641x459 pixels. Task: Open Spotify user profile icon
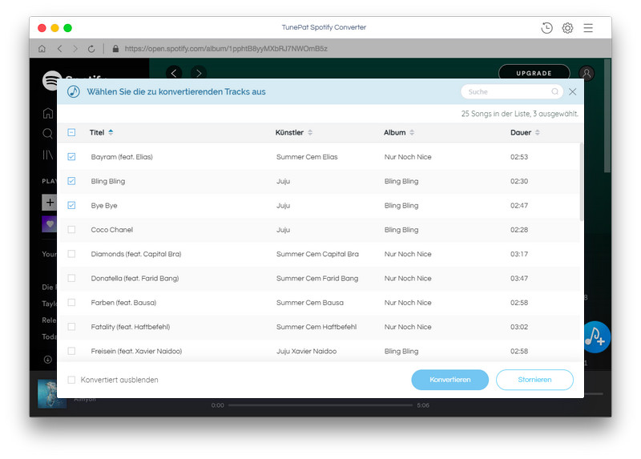pos(587,73)
